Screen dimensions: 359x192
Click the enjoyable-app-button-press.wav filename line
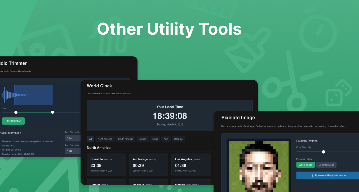pyautogui.click(x=28, y=141)
